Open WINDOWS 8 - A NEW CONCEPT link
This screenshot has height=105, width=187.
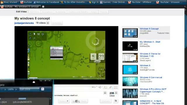point(152,102)
